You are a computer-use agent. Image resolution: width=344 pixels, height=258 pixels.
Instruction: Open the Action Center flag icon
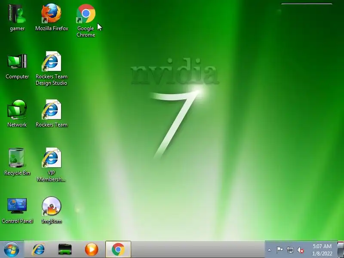pos(279,250)
